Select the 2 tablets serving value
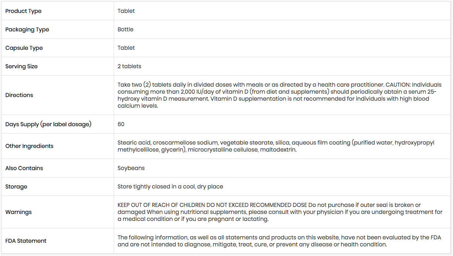The height and width of the screenshot is (256, 453). click(x=129, y=66)
